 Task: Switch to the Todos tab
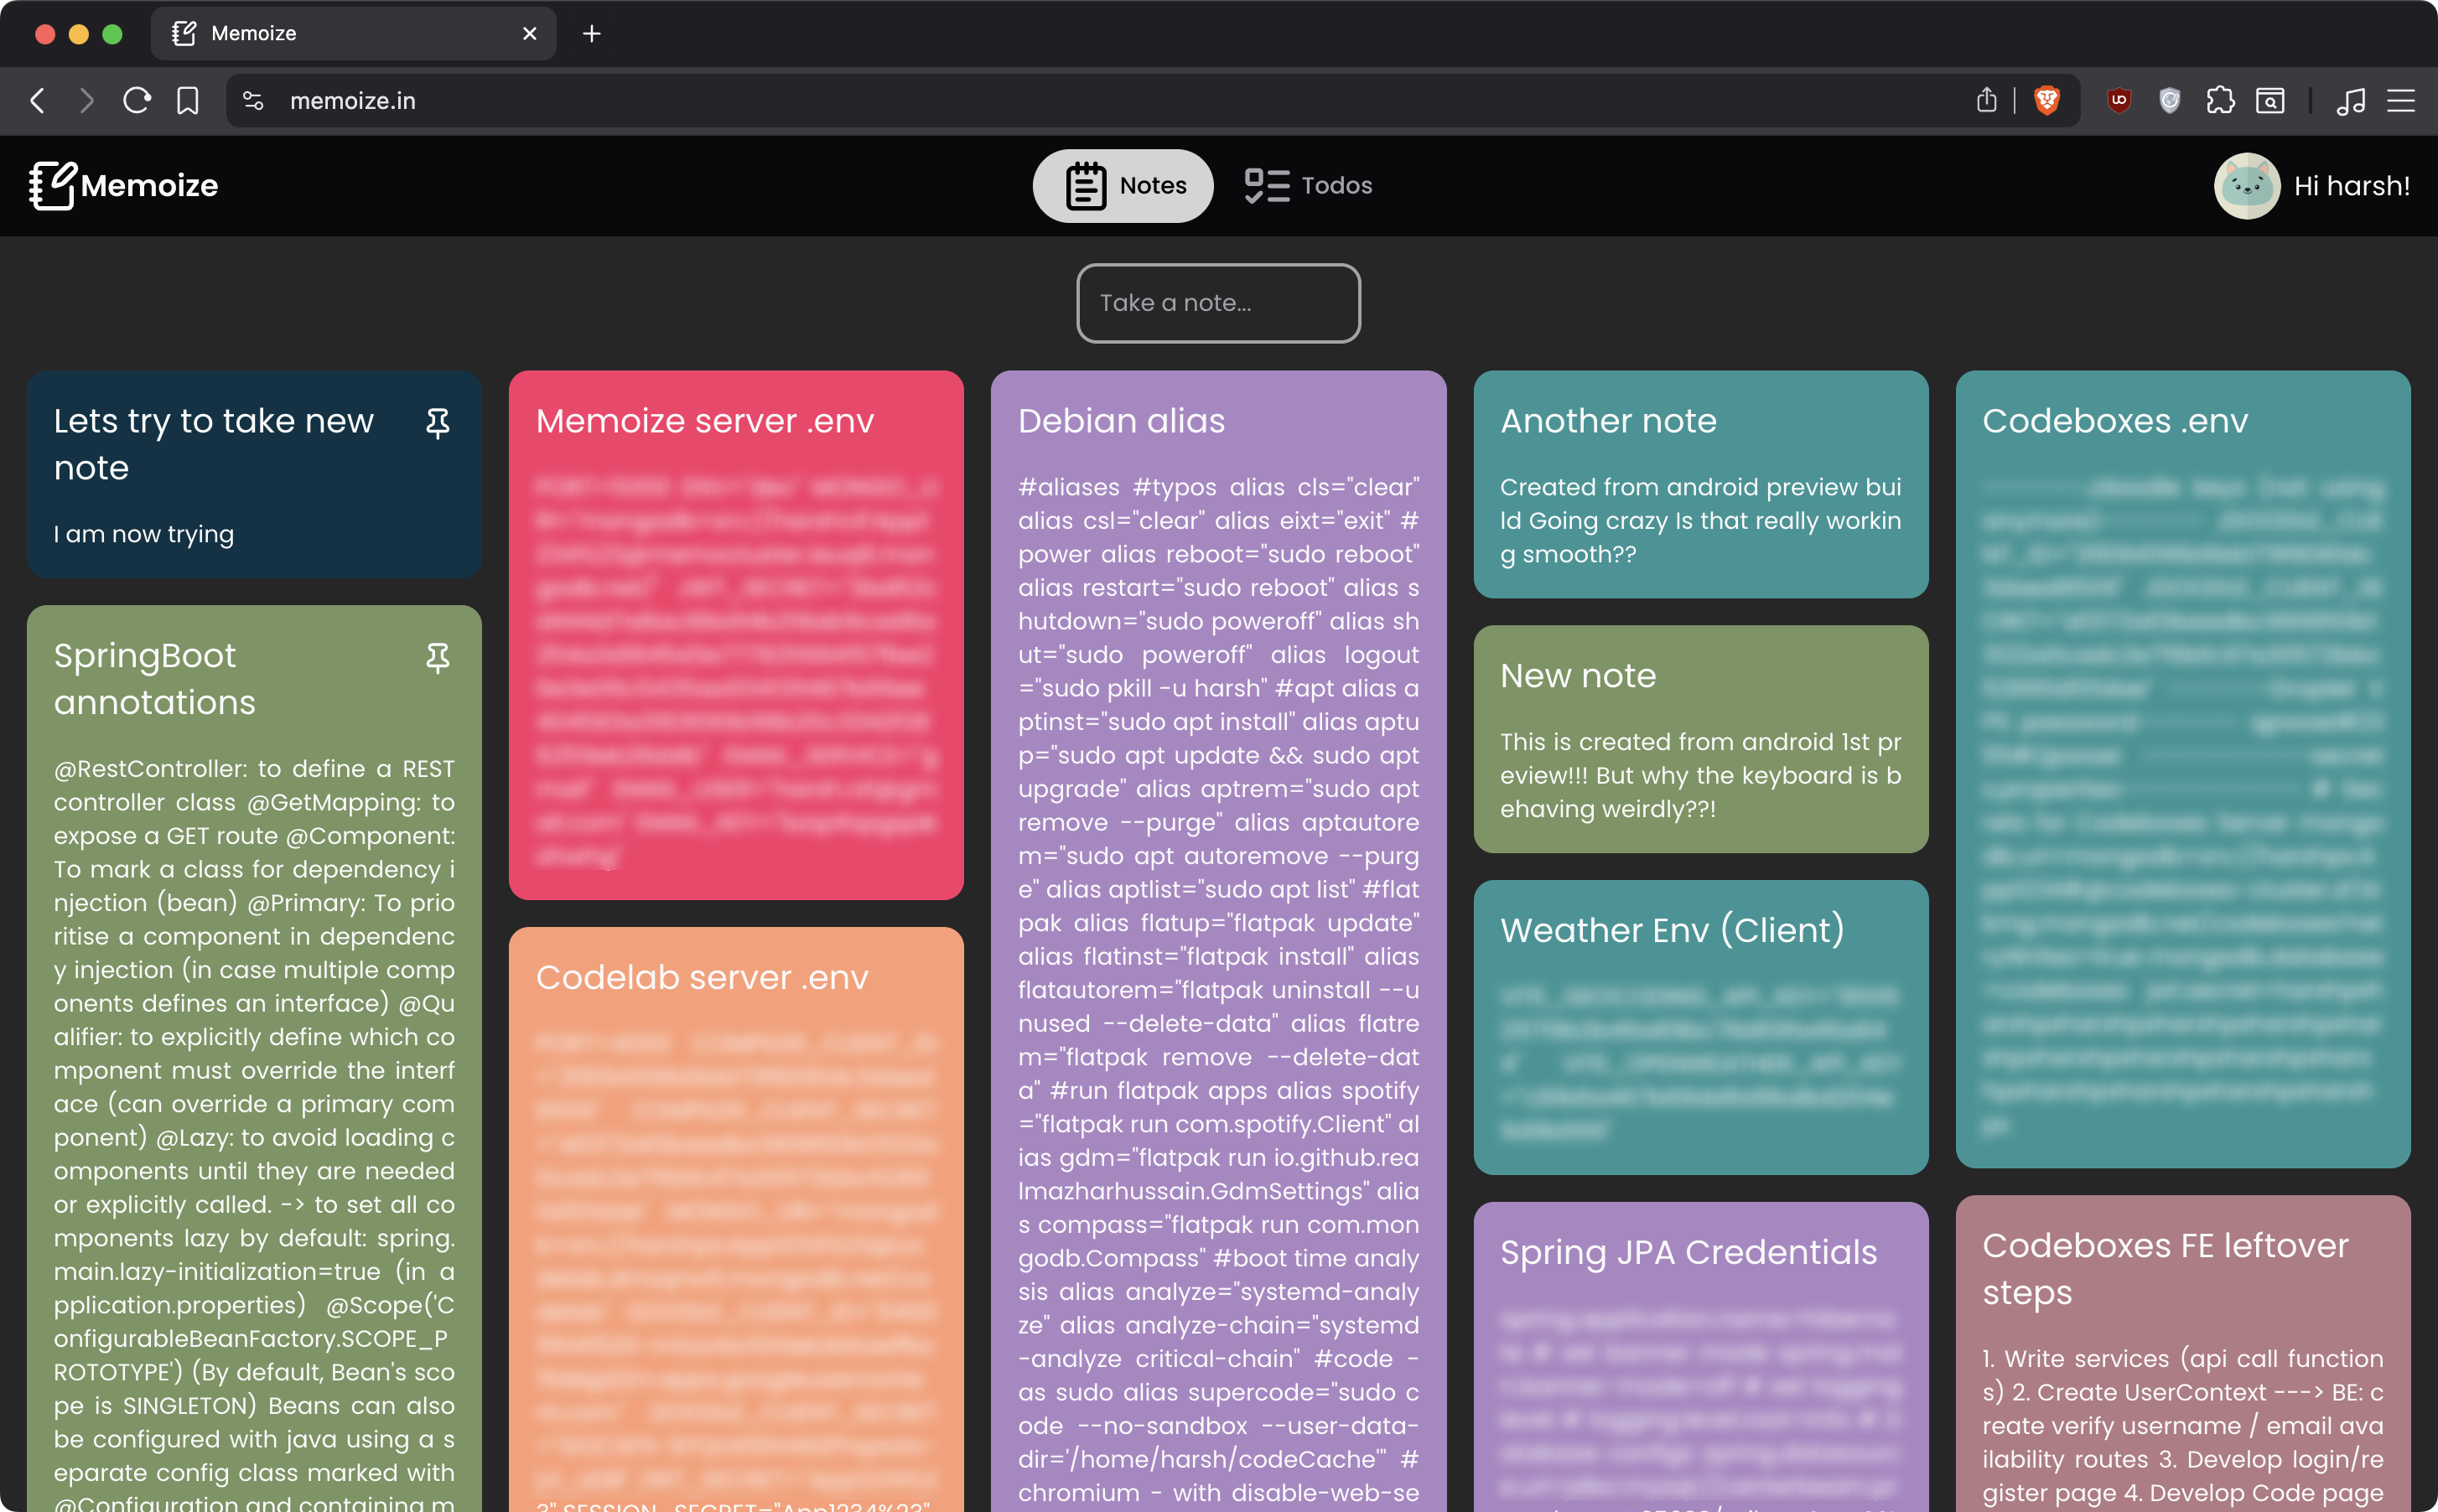click(1308, 186)
